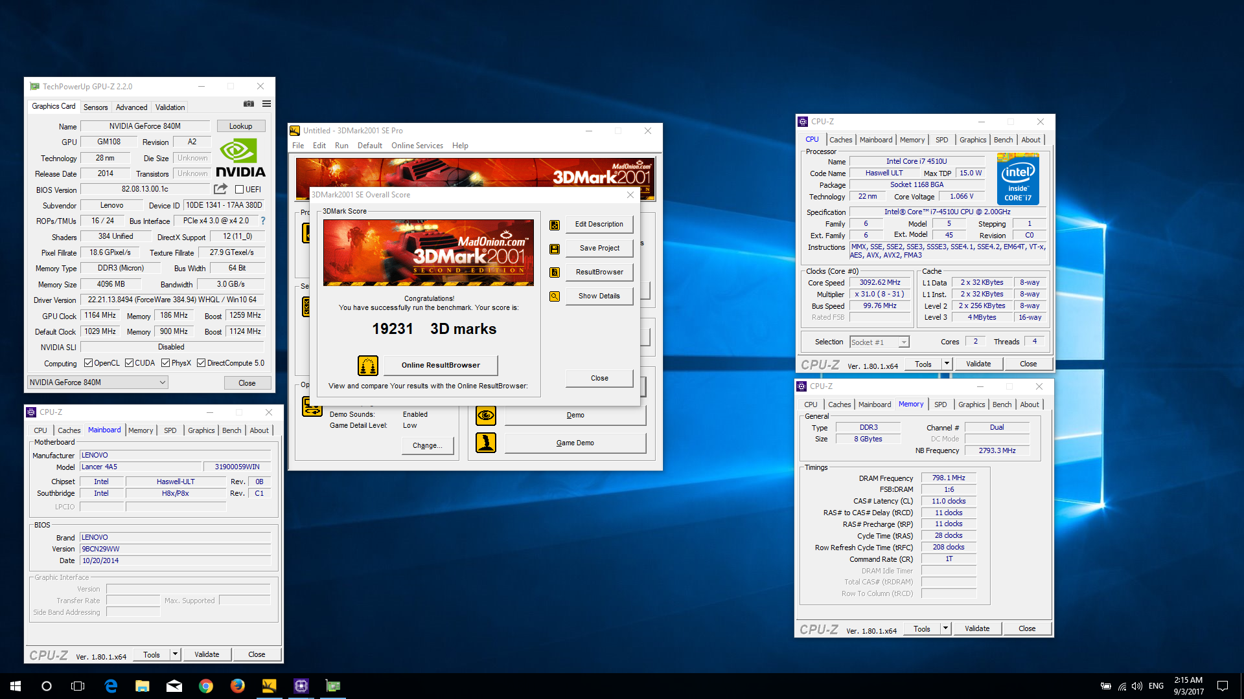
Task: Click Validate in CPU-Z Memory window
Action: tap(977, 628)
